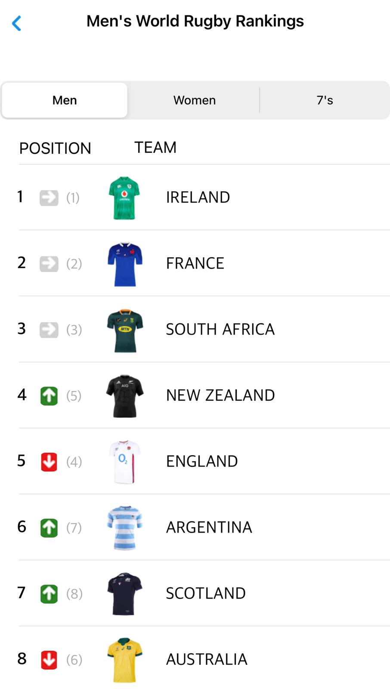Screen dimensions: 390x689
Task: Open the IRELAND team name
Action: [198, 198]
